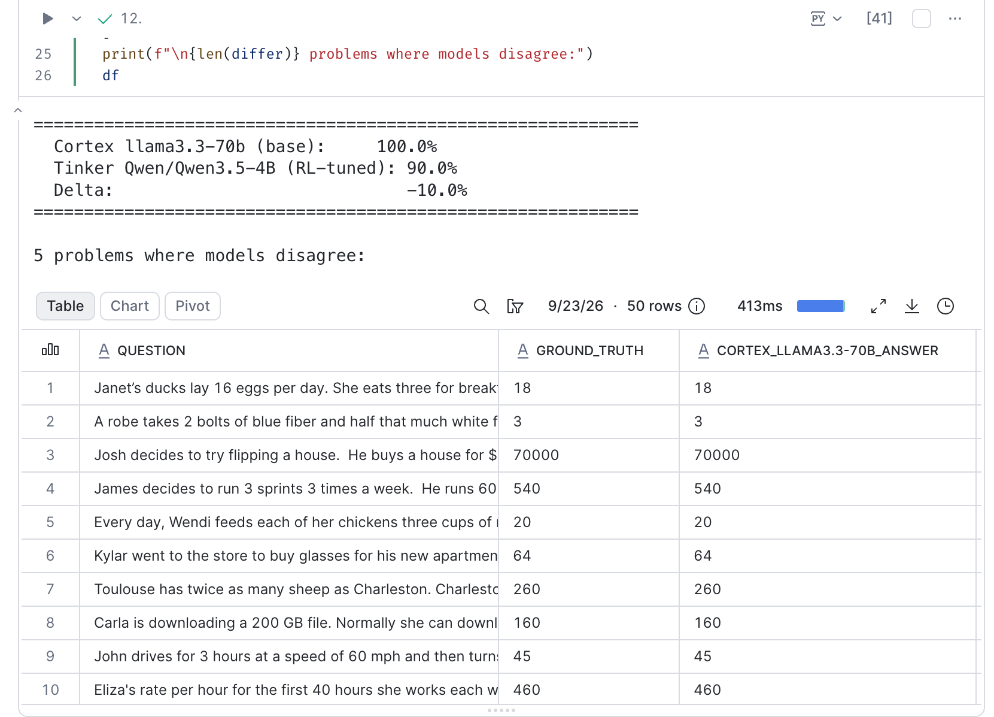Select the Eliza's rate question cell
Image resolution: width=994 pixels, height=717 pixels.
pyautogui.click(x=289, y=689)
